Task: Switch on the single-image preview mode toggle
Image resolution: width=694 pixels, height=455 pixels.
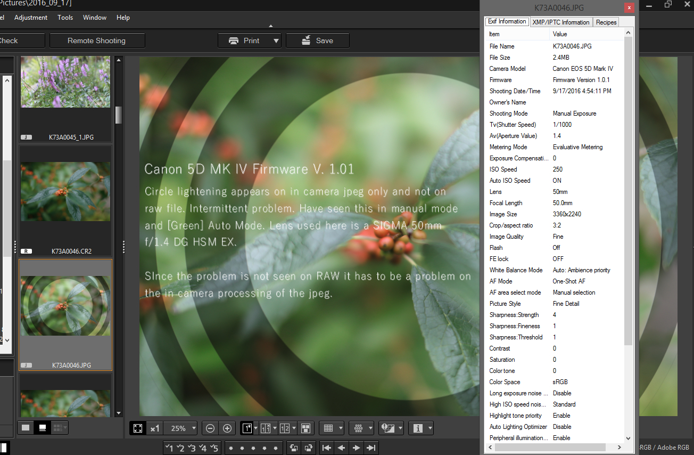Action: (247, 428)
